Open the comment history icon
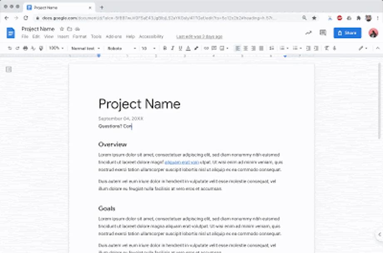The width and height of the screenshot is (383, 253). [x=323, y=33]
